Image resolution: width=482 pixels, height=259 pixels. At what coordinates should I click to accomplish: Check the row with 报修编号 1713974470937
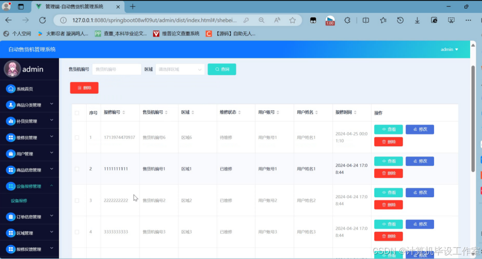click(77, 137)
